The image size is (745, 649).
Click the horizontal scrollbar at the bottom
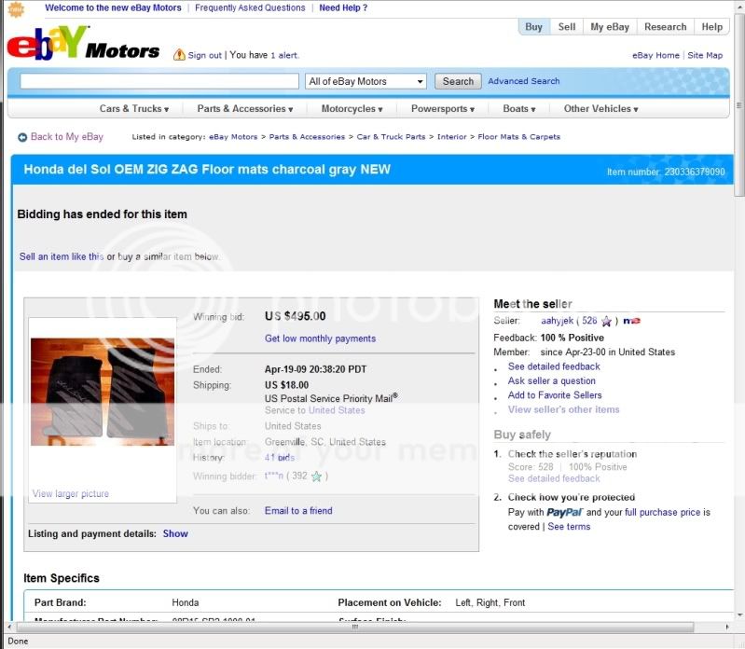pyautogui.click(x=354, y=627)
